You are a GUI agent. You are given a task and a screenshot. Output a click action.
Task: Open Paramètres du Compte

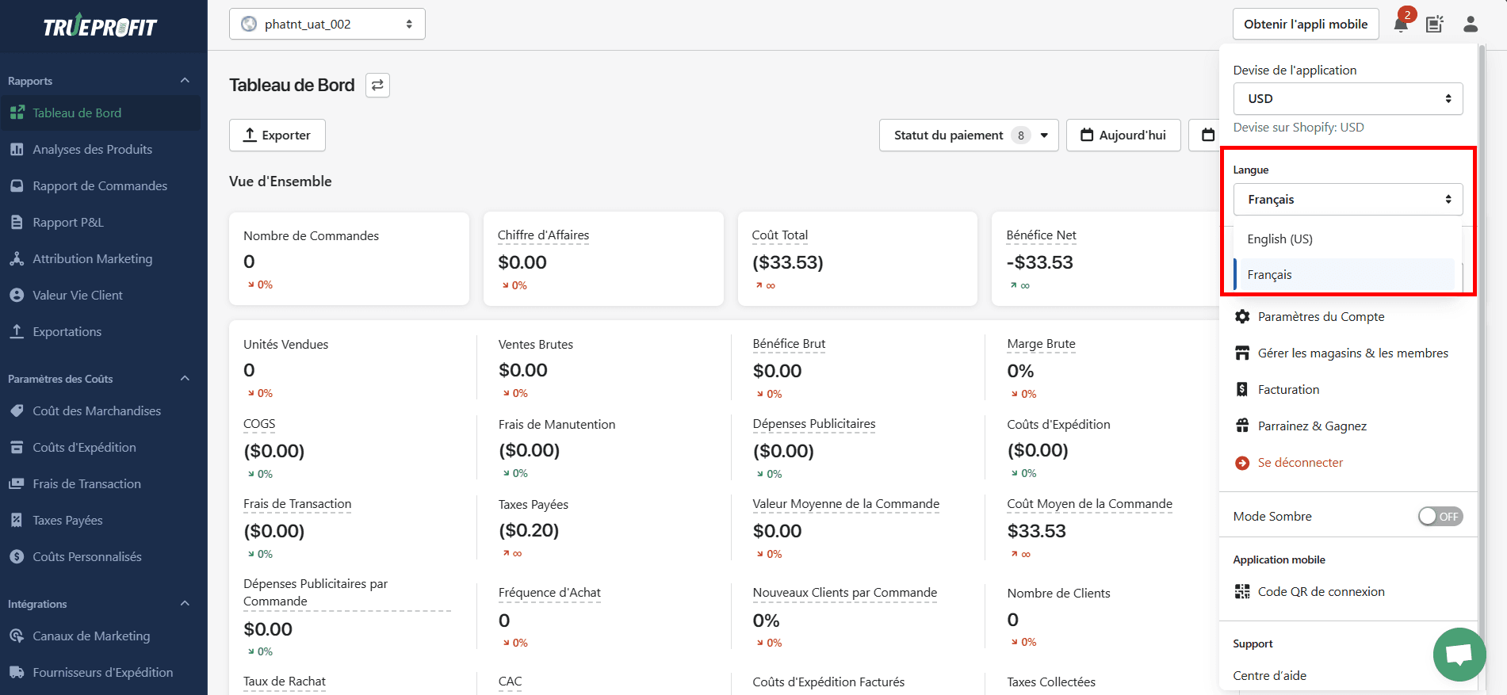click(1321, 316)
